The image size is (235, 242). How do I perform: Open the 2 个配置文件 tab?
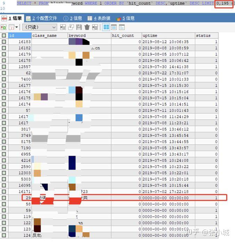tap(41, 18)
